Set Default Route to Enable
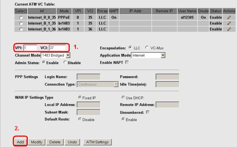 point(123,119)
